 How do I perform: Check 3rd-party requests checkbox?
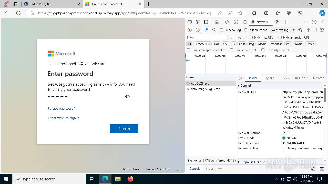coord(263,50)
